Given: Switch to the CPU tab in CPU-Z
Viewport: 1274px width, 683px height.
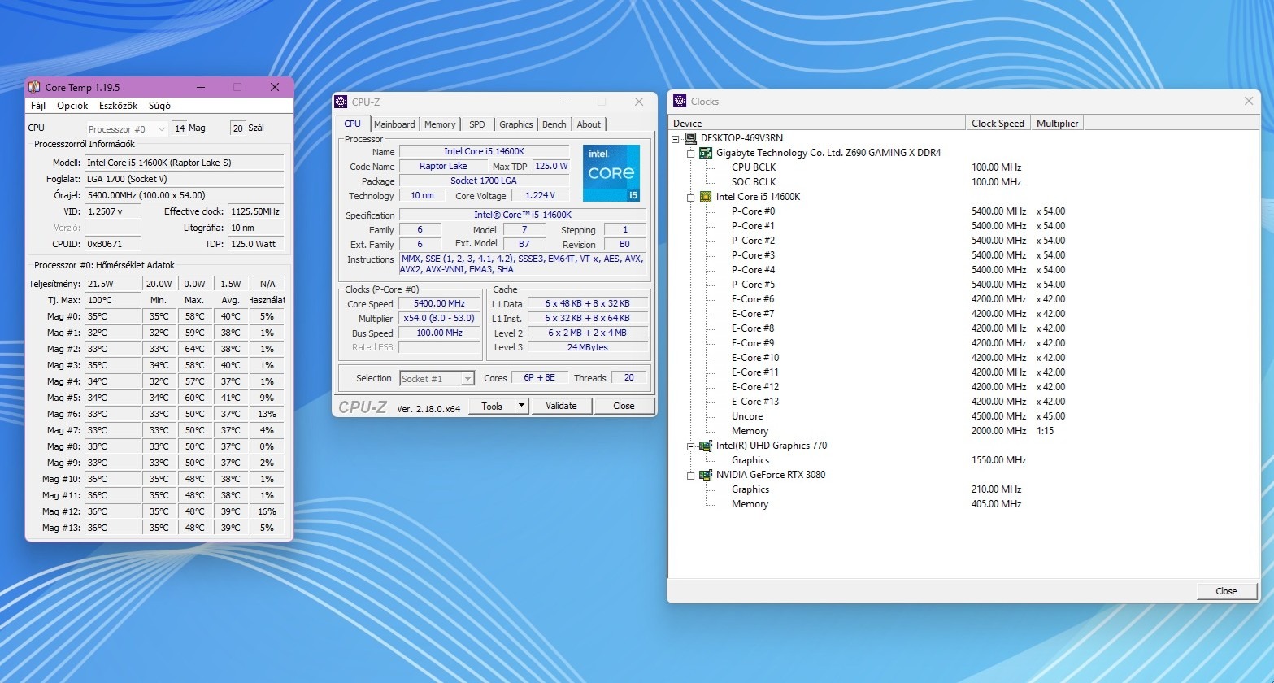Looking at the screenshot, I should point(352,124).
